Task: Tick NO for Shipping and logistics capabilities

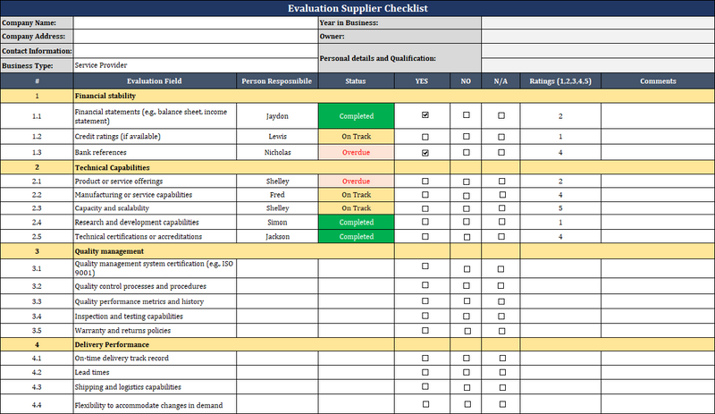Action: tap(467, 387)
